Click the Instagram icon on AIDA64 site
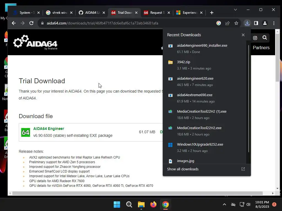The height and width of the screenshot is (211, 282). pyautogui.click(x=255, y=38)
